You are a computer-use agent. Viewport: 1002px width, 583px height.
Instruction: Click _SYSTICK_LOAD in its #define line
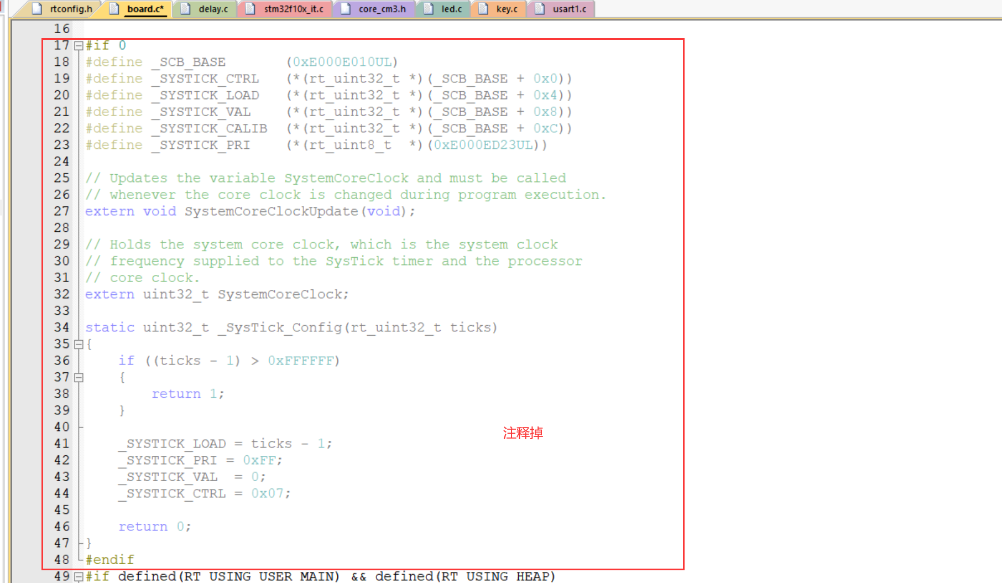click(205, 95)
